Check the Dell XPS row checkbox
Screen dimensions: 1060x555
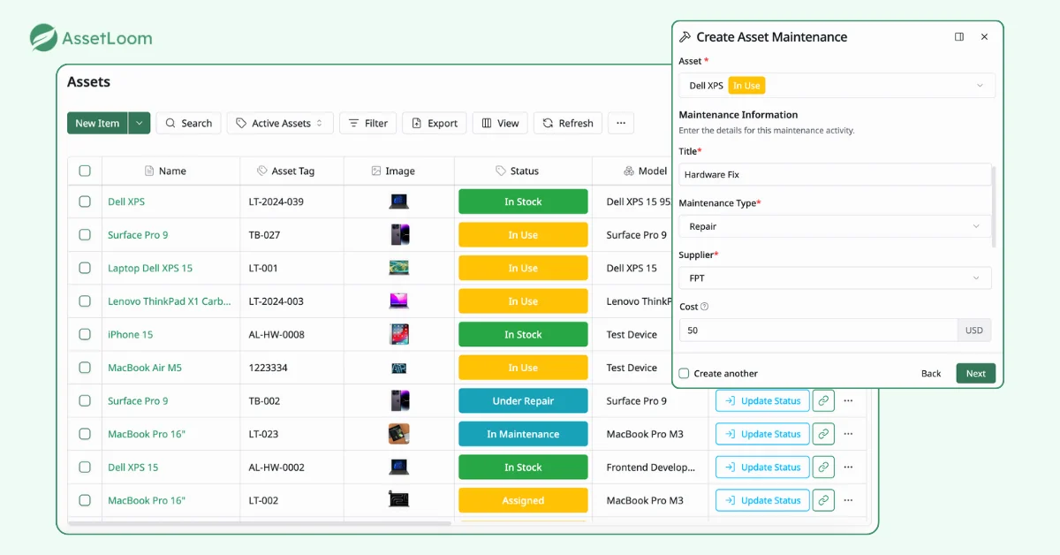click(x=85, y=201)
